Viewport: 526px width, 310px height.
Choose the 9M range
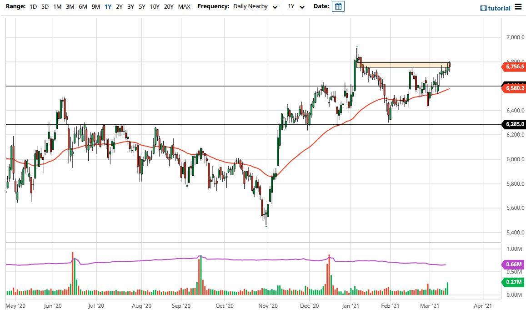pyautogui.click(x=95, y=7)
